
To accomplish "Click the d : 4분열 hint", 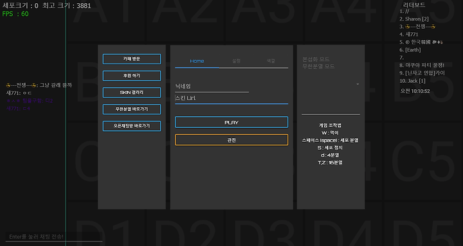I will [x=330, y=155].
